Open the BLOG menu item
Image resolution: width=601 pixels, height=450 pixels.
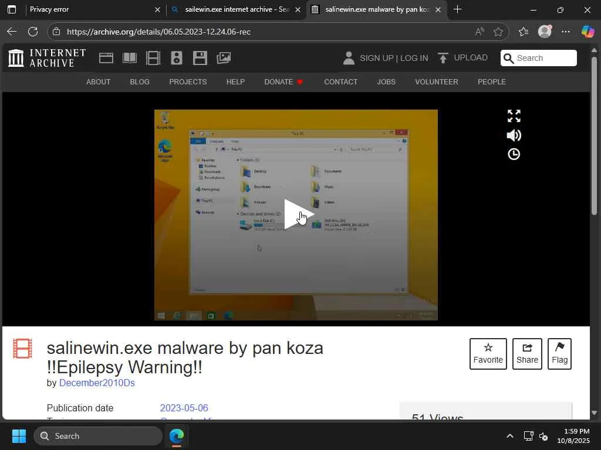[140, 82]
